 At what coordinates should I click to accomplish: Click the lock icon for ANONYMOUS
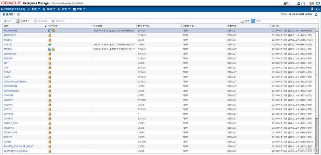point(53,31)
